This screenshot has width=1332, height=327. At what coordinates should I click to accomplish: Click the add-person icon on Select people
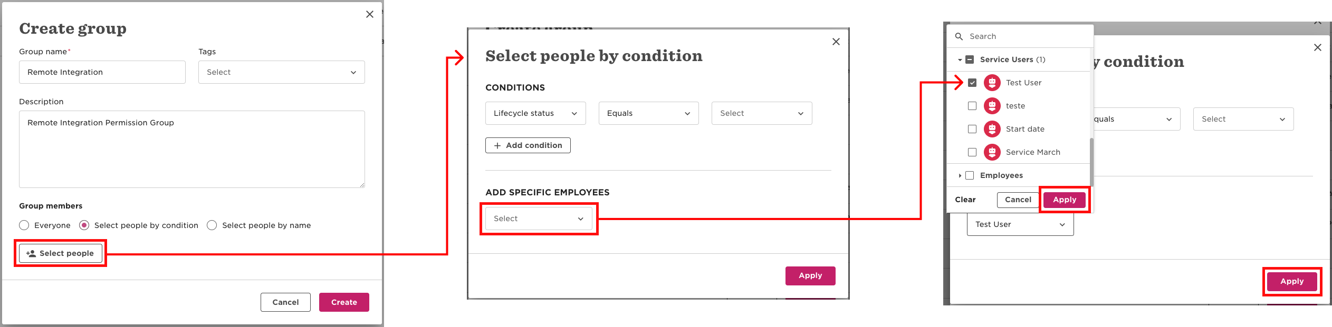point(31,253)
